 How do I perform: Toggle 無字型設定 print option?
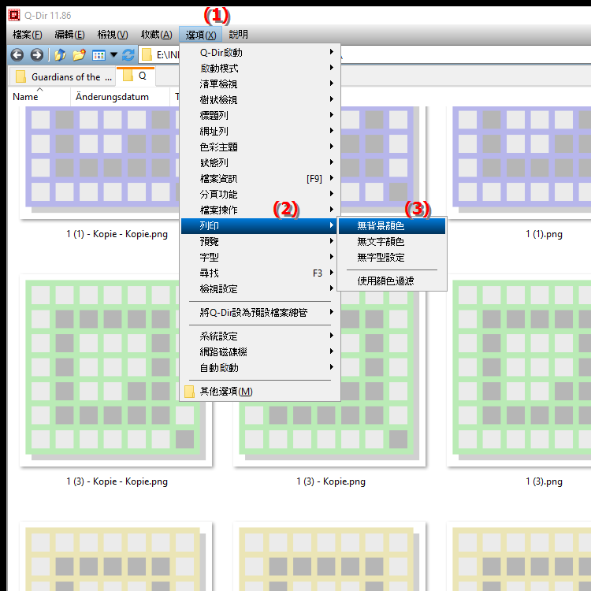click(392, 258)
